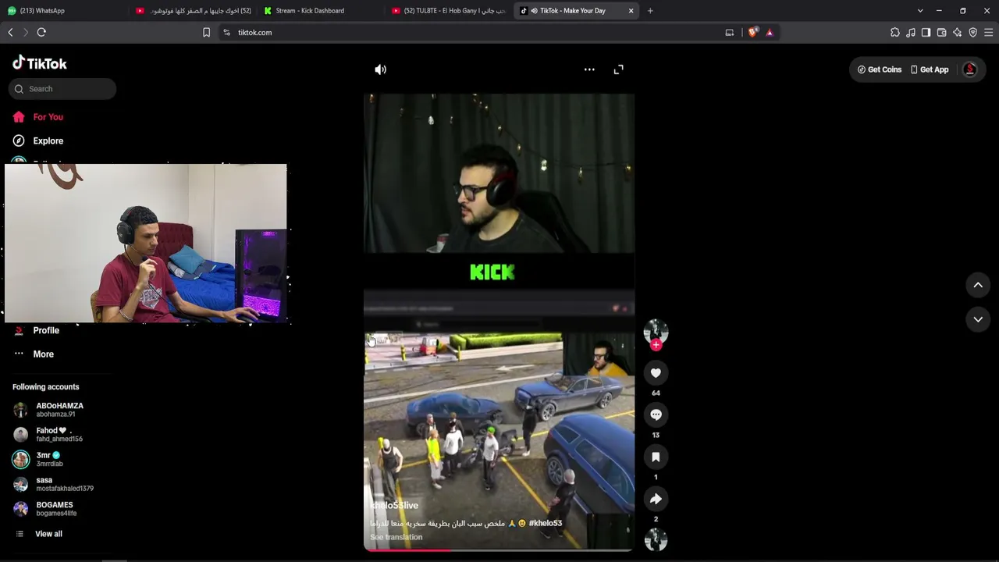999x562 pixels.
Task: Open the browser hamburger main menu
Action: coord(988,33)
